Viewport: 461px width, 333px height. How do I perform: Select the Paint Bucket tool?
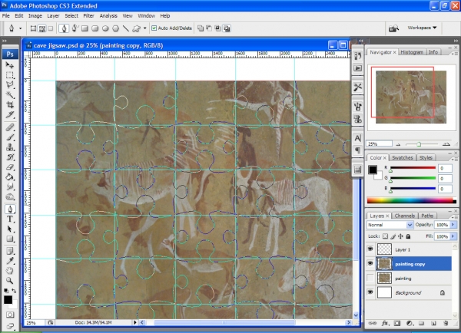[10, 177]
